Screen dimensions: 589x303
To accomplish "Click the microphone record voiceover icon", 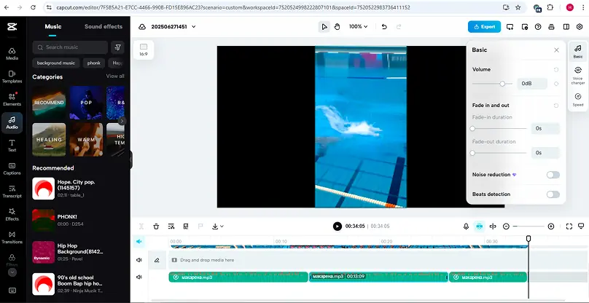I will pos(466,226).
